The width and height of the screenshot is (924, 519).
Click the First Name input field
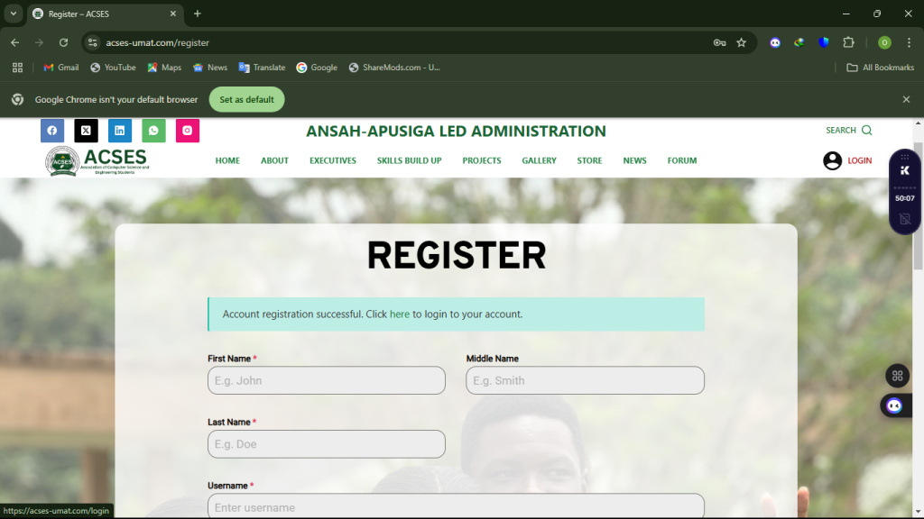pos(327,381)
